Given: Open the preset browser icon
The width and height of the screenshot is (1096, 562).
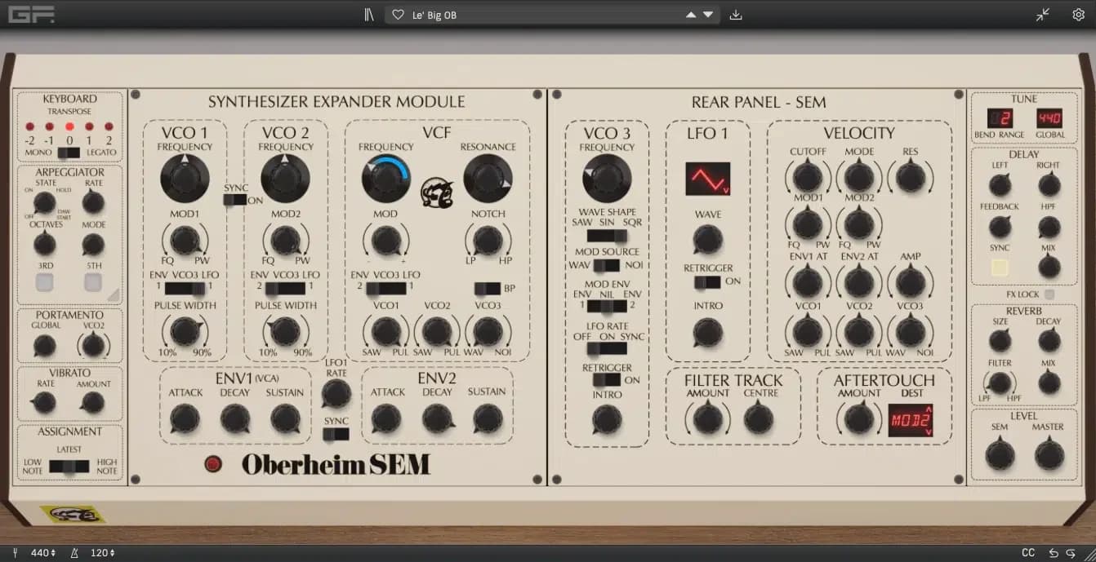Looking at the screenshot, I should pyautogui.click(x=369, y=14).
